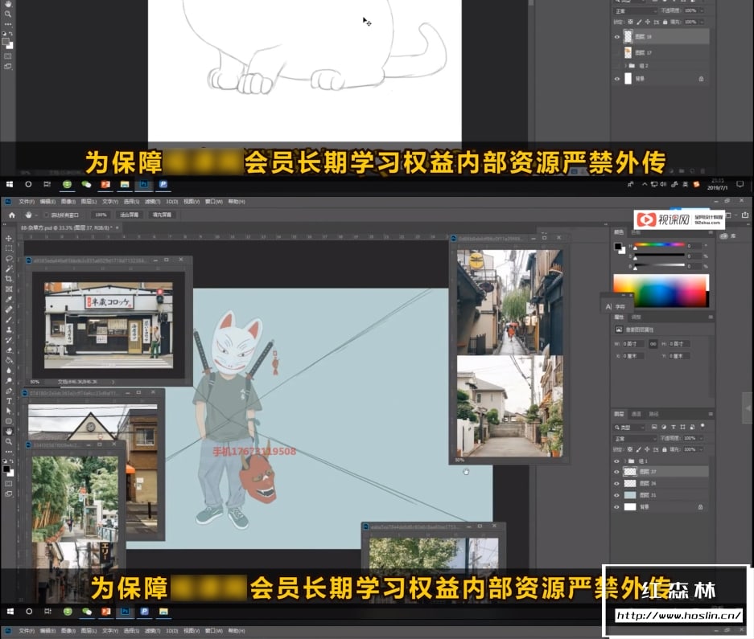Image resolution: width=754 pixels, height=639 pixels.
Task: Open status arrow in shop photo window
Action: click(113, 382)
